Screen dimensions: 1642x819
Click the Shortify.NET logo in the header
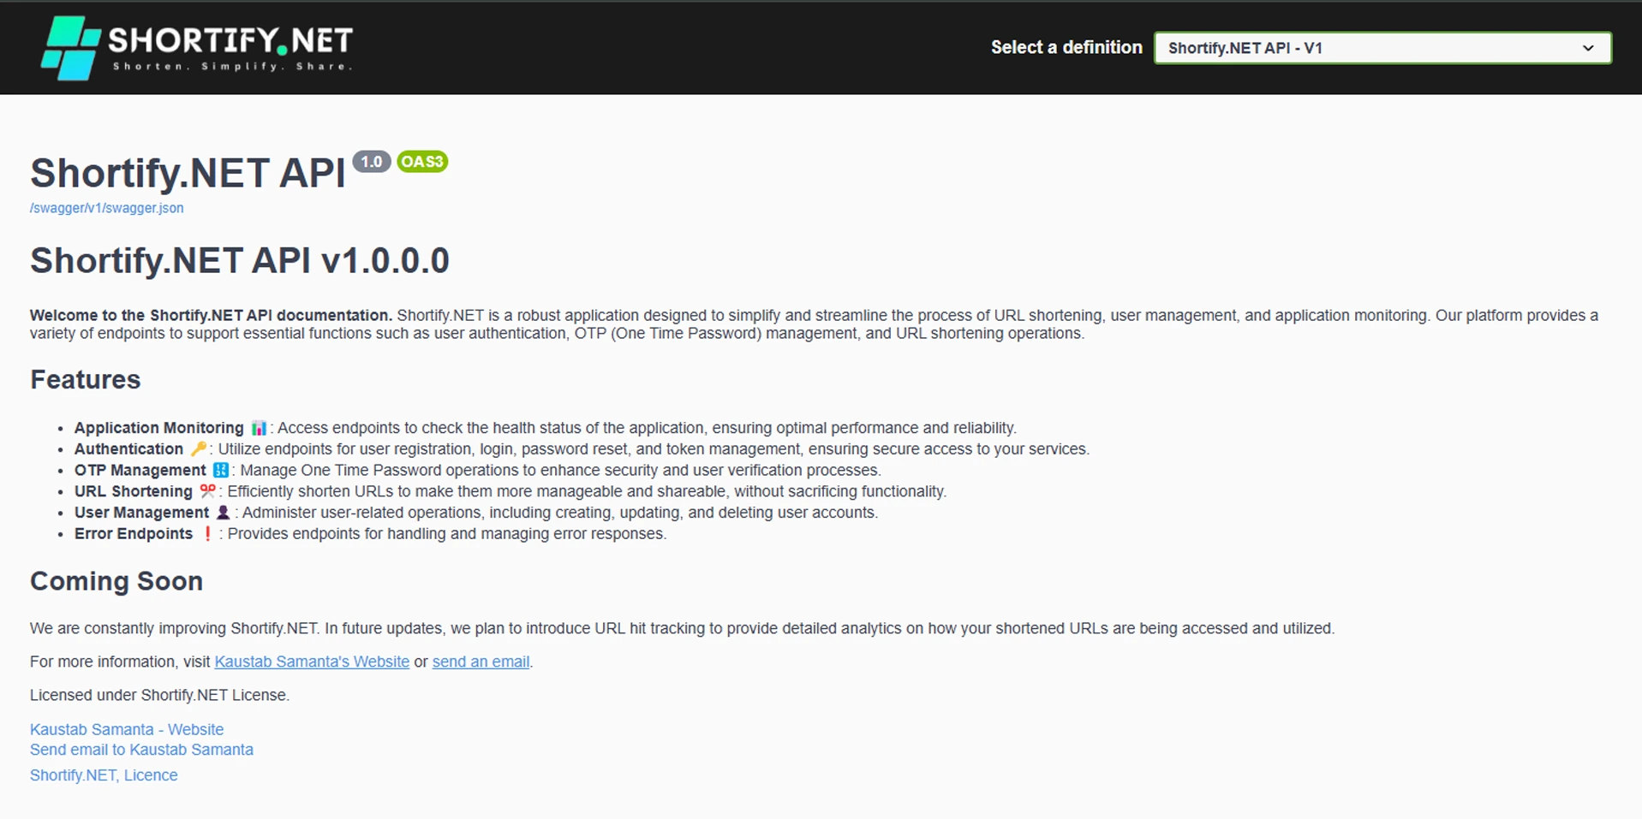196,48
